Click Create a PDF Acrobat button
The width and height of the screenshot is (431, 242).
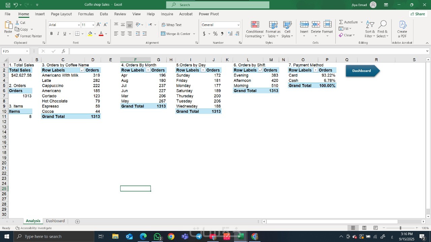(402, 30)
